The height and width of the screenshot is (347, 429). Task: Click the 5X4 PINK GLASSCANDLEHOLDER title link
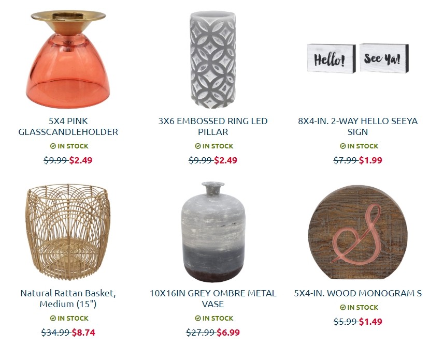(x=68, y=126)
